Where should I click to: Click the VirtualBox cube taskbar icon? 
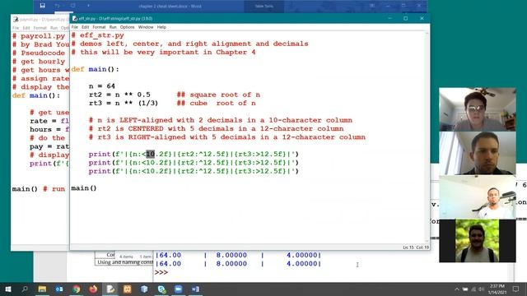pyautogui.click(x=144, y=289)
